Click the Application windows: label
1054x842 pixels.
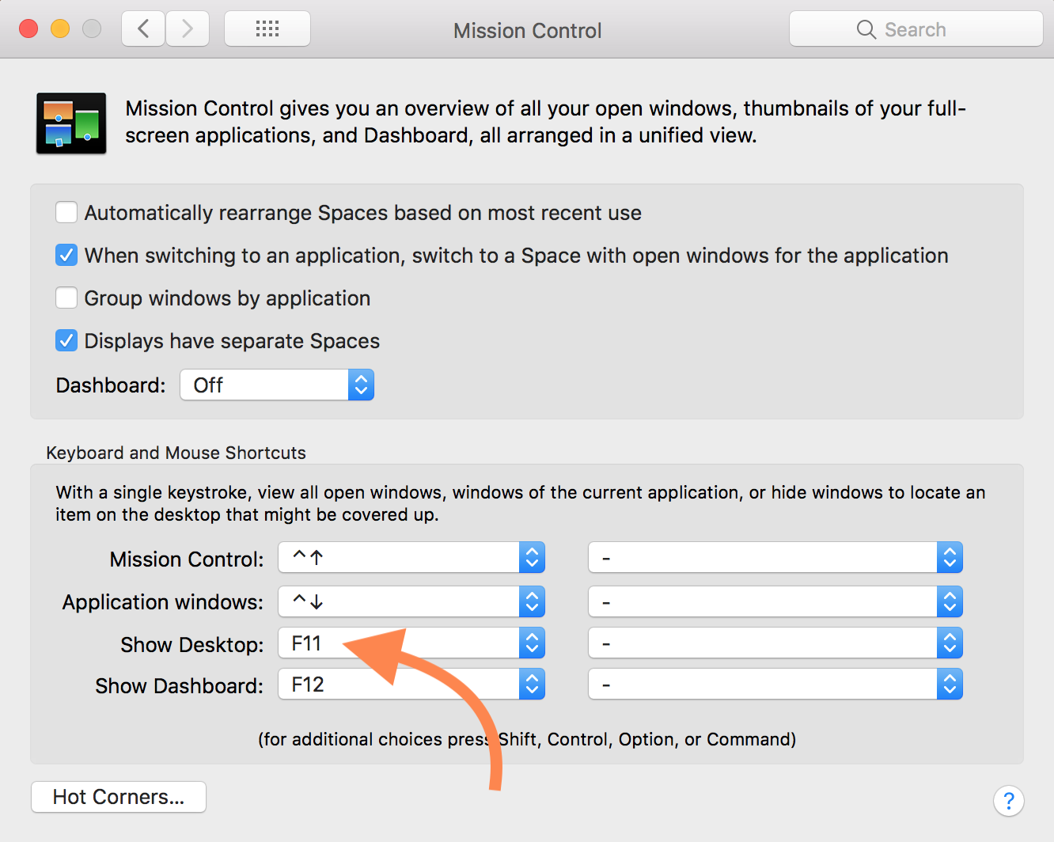pos(163,601)
